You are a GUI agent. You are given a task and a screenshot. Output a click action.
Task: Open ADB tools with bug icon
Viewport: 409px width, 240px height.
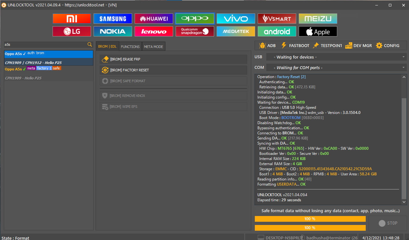point(267,45)
